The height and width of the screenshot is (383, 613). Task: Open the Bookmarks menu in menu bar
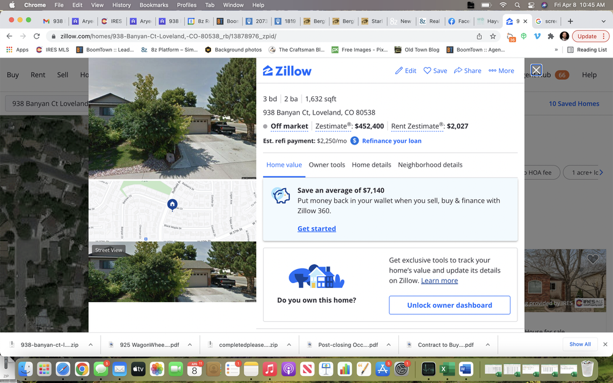[154, 5]
